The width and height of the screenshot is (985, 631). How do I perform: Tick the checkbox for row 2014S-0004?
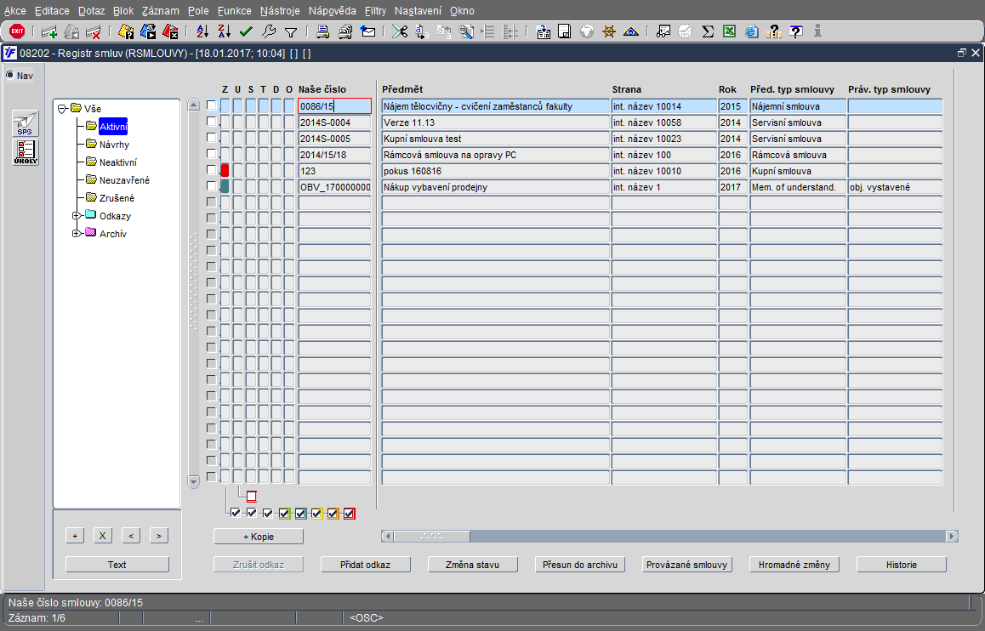211,122
